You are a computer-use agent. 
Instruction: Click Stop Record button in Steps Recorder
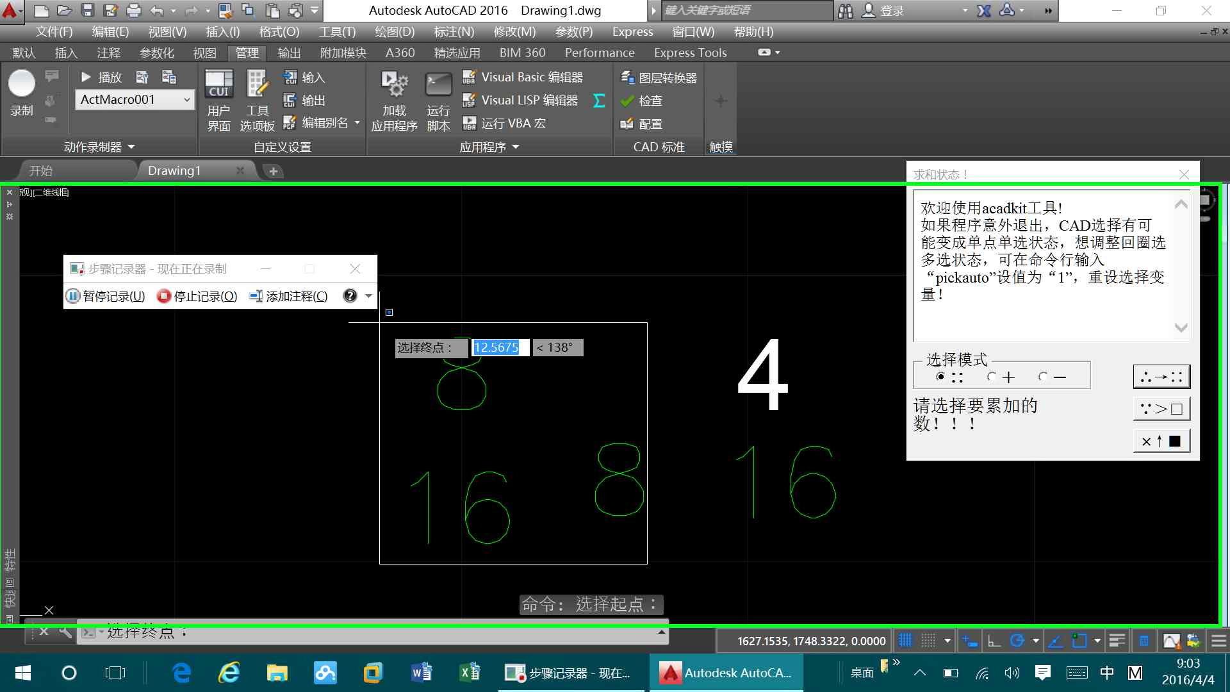[197, 296]
